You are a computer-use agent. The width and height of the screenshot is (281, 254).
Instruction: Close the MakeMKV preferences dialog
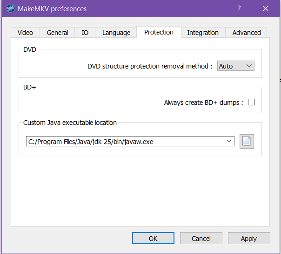pos(265,8)
